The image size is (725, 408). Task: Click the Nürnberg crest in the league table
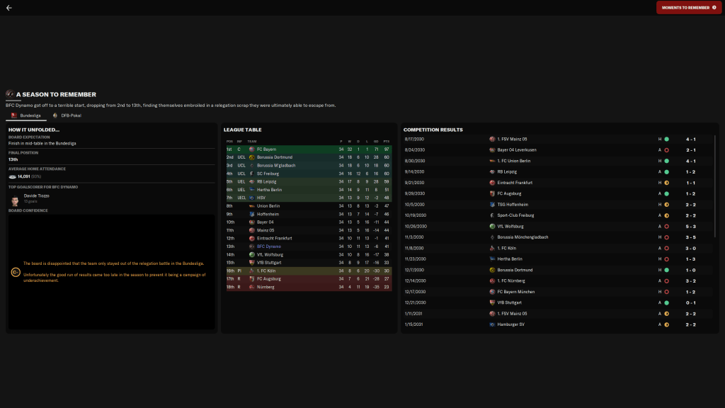(252, 287)
